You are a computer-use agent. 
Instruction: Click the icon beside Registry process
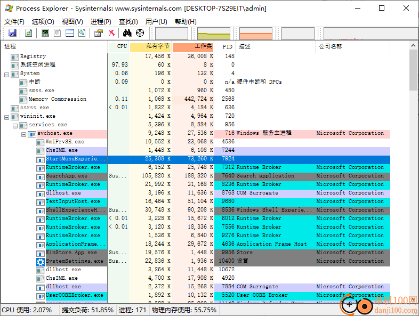tap(14, 57)
